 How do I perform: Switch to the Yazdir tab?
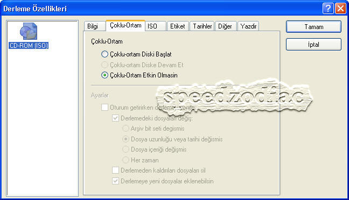click(248, 26)
